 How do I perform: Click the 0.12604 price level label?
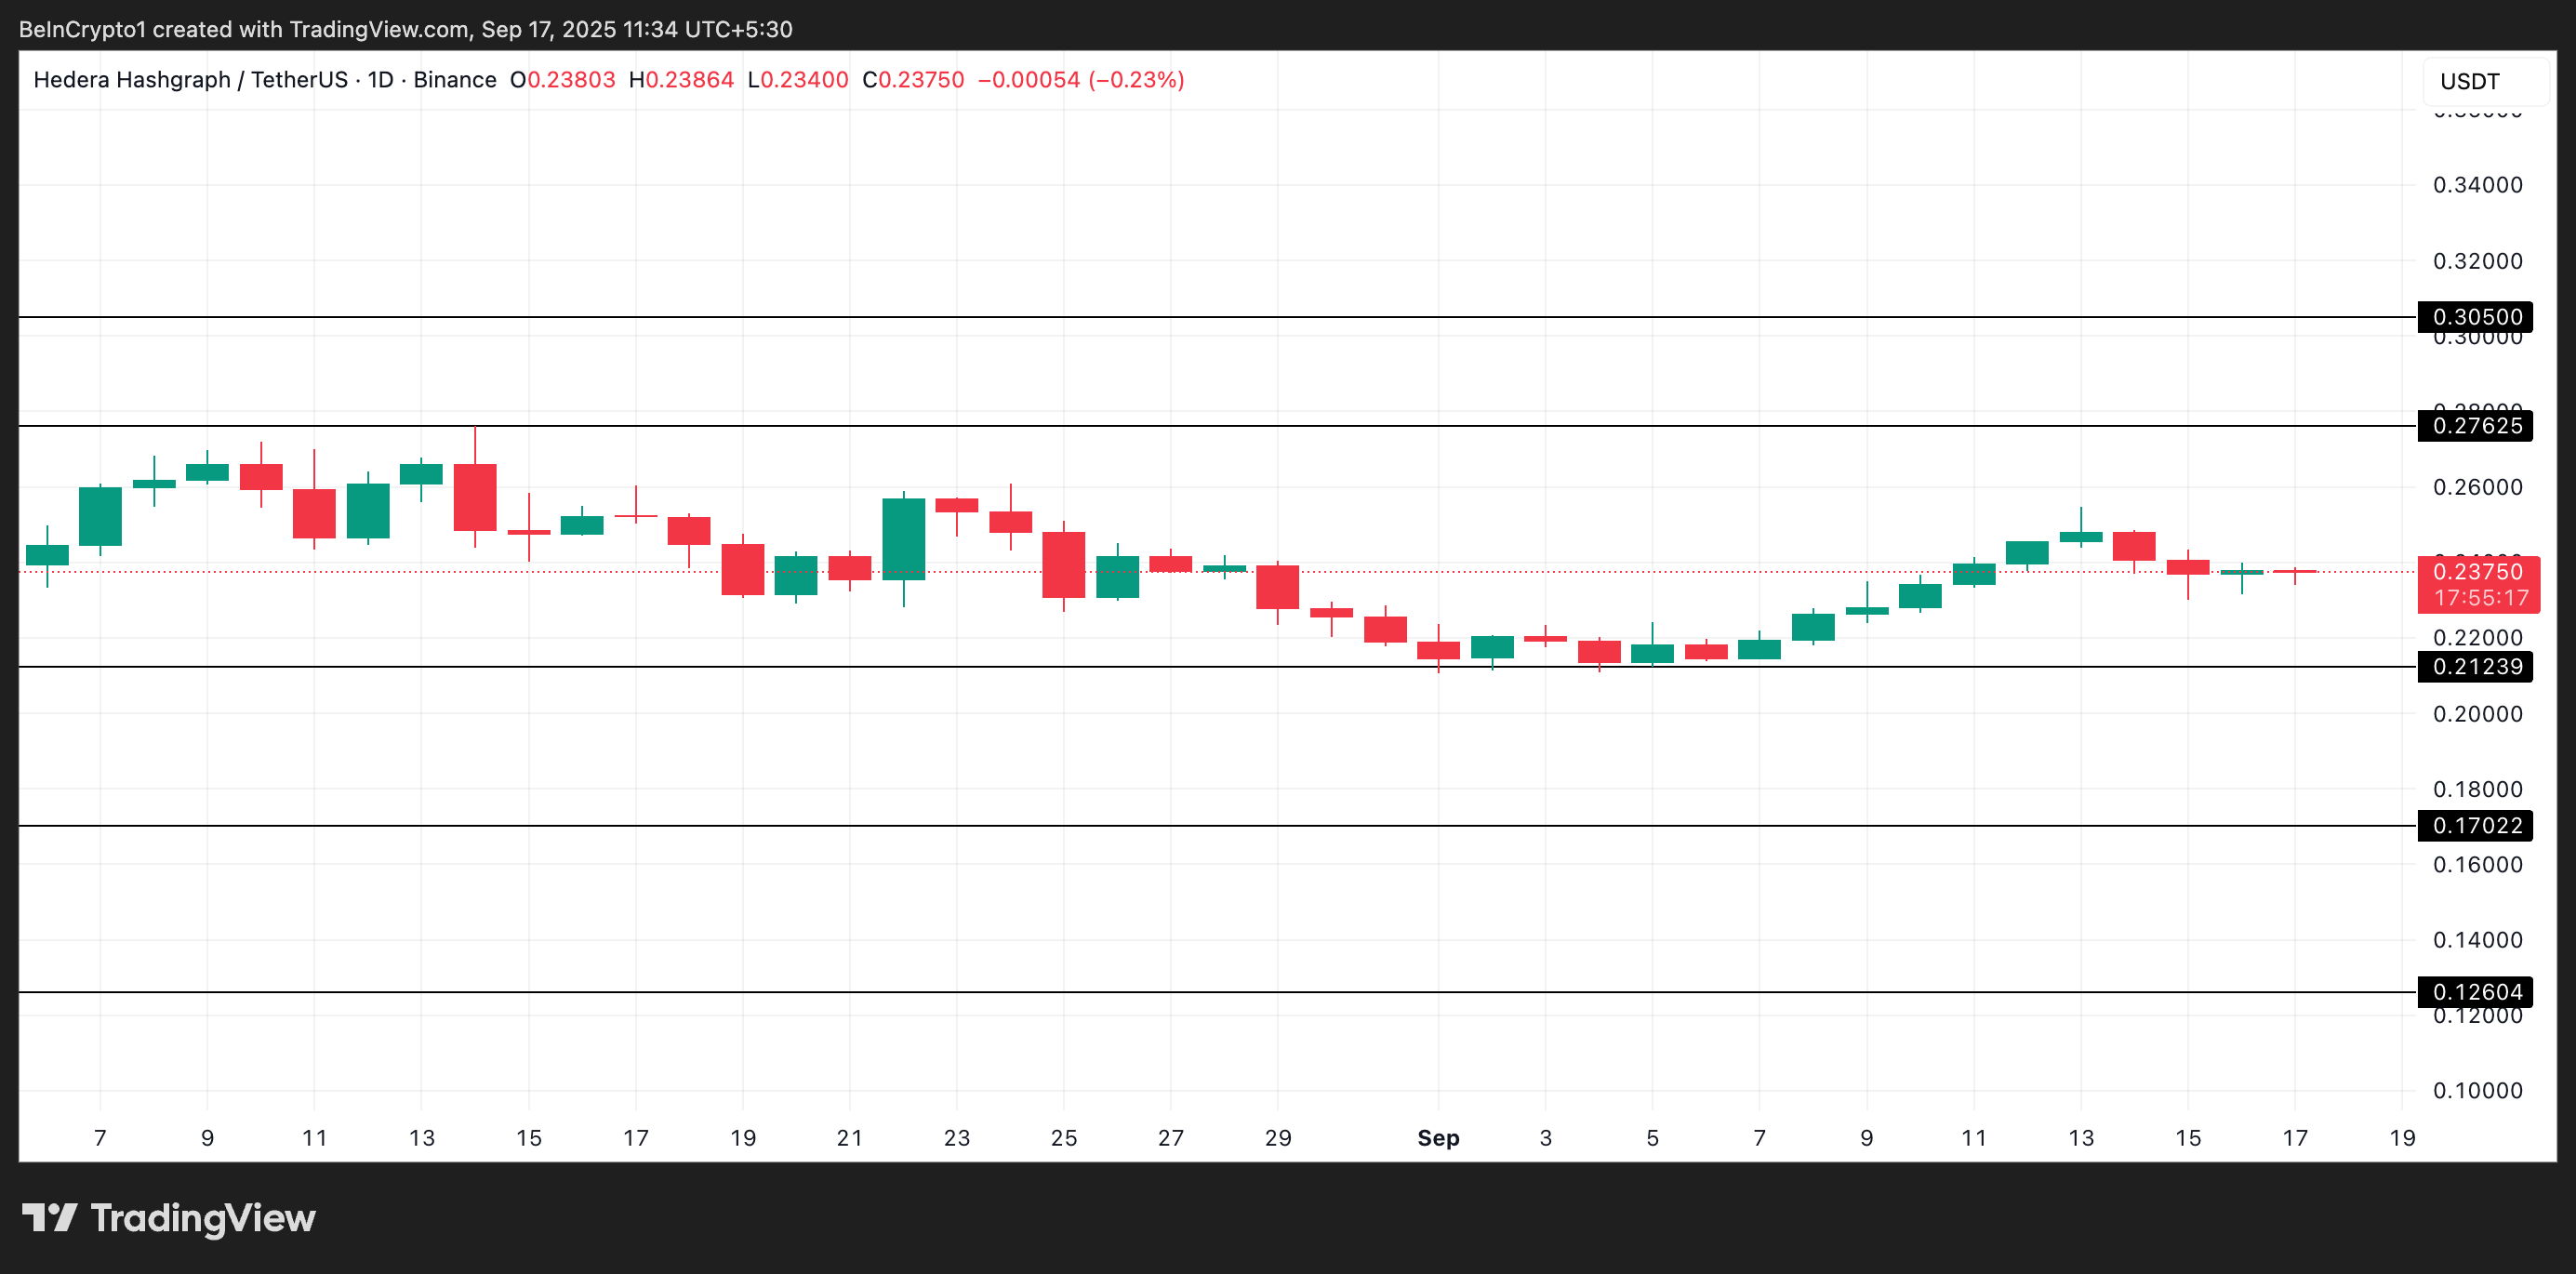[2477, 991]
